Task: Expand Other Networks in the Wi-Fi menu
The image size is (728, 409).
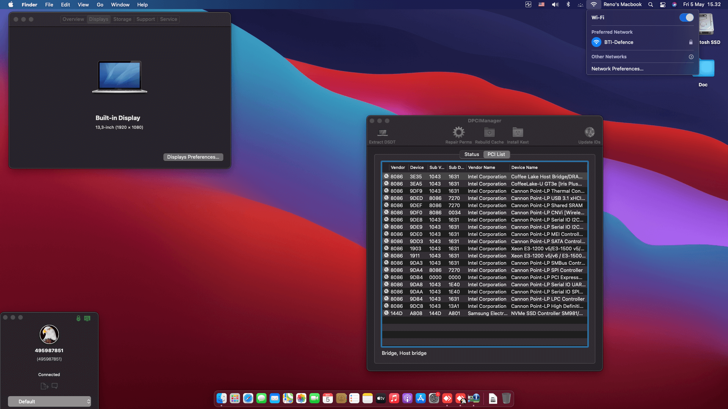Action: pyautogui.click(x=691, y=56)
